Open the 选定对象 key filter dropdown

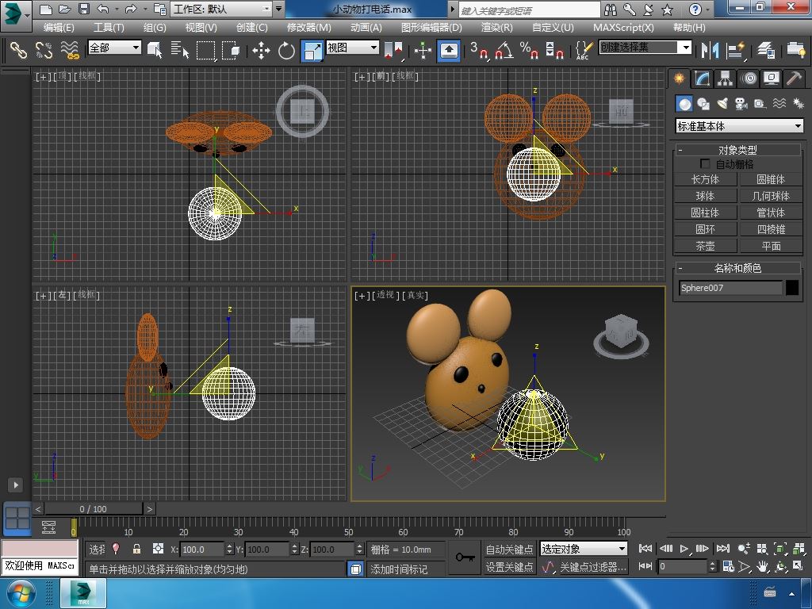(x=584, y=549)
